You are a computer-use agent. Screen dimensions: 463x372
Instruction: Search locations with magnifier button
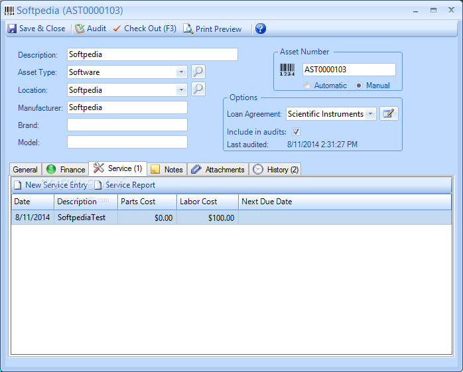[198, 90]
